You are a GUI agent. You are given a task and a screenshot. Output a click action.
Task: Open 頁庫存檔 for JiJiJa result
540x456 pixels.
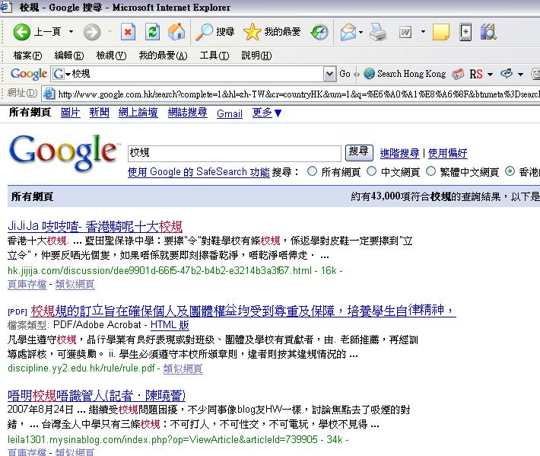pos(27,285)
